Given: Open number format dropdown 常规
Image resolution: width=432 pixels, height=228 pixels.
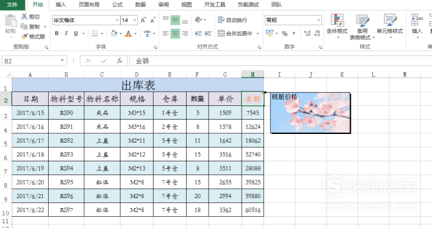Looking at the screenshot, I should [x=319, y=20].
